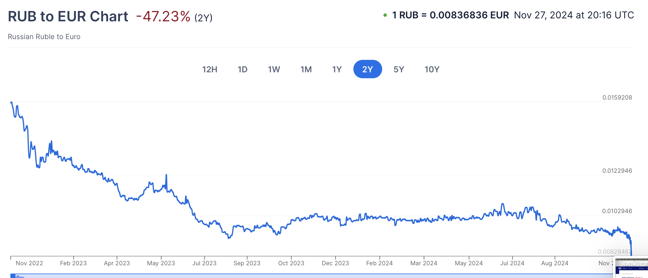This screenshot has height=278, width=648.
Task: Click the Jul 2023 axis tick label
Action: tap(204, 263)
